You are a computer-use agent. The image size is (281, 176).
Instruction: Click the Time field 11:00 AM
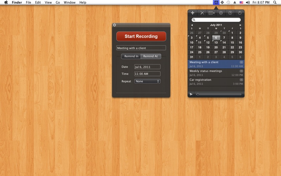147,74
